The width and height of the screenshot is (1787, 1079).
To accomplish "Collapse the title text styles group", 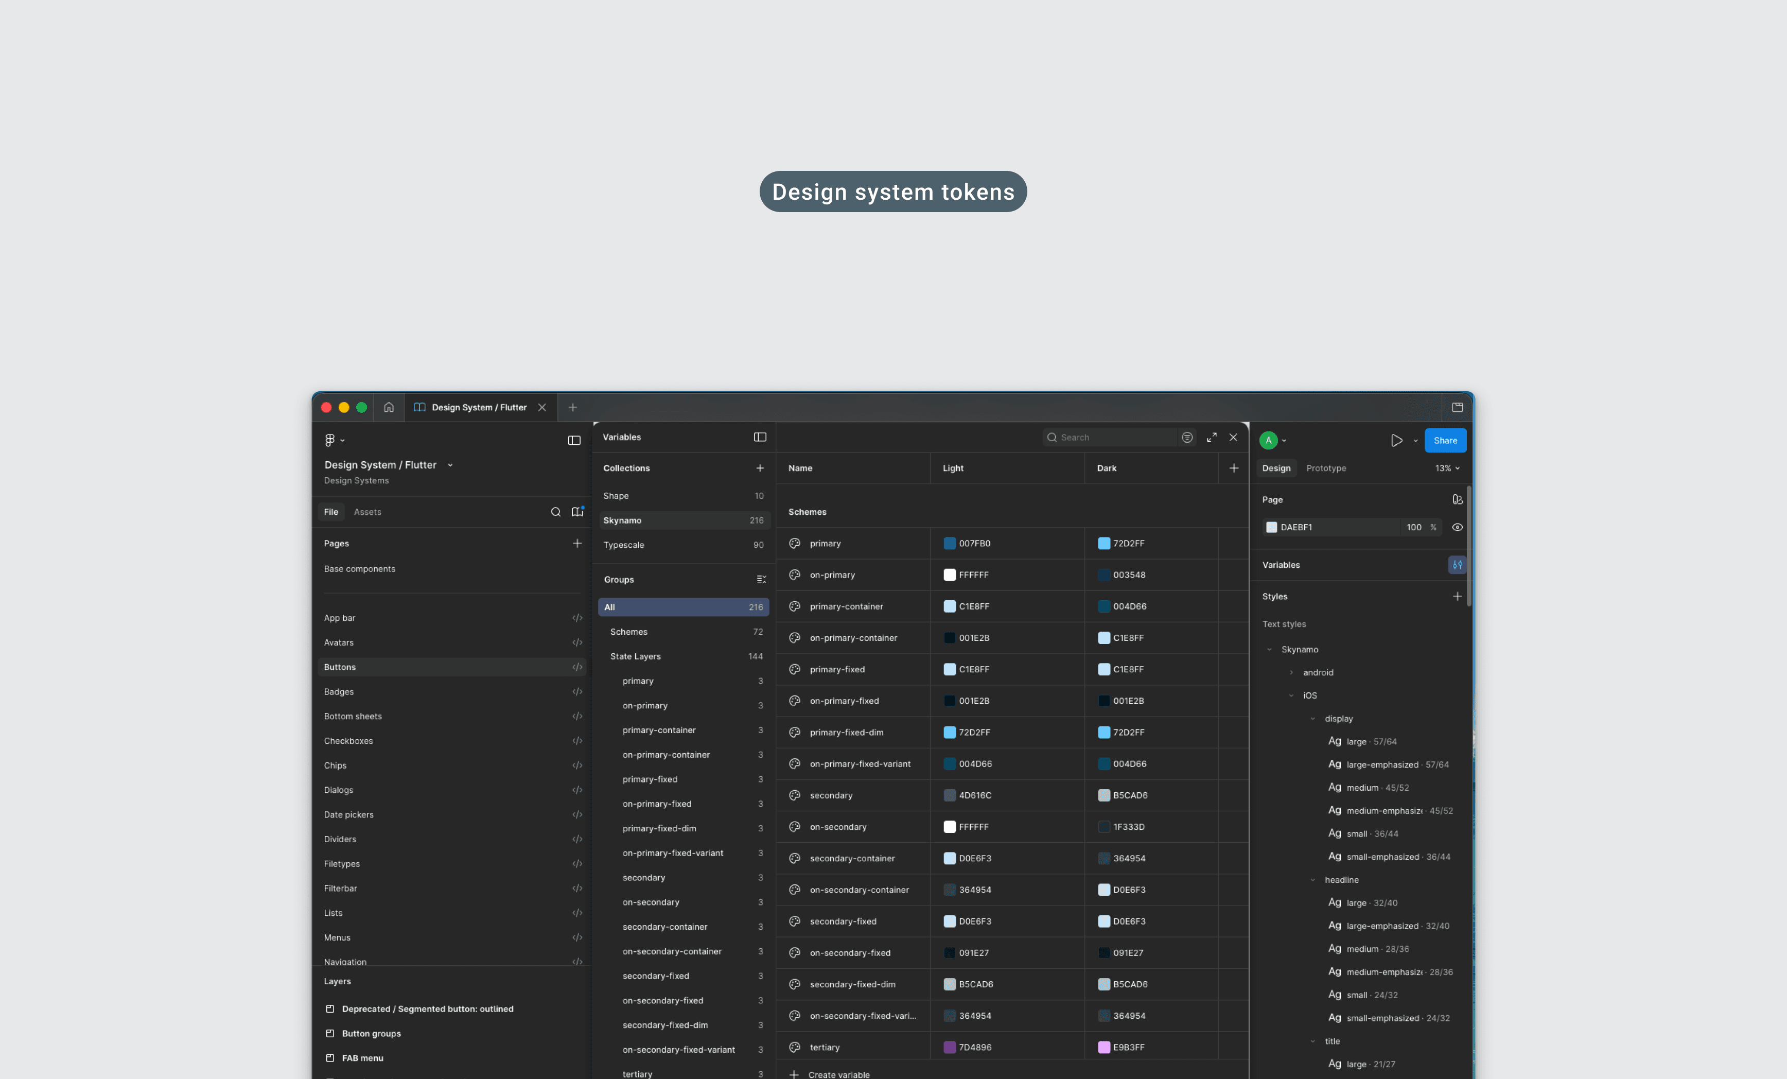I will [1312, 1041].
